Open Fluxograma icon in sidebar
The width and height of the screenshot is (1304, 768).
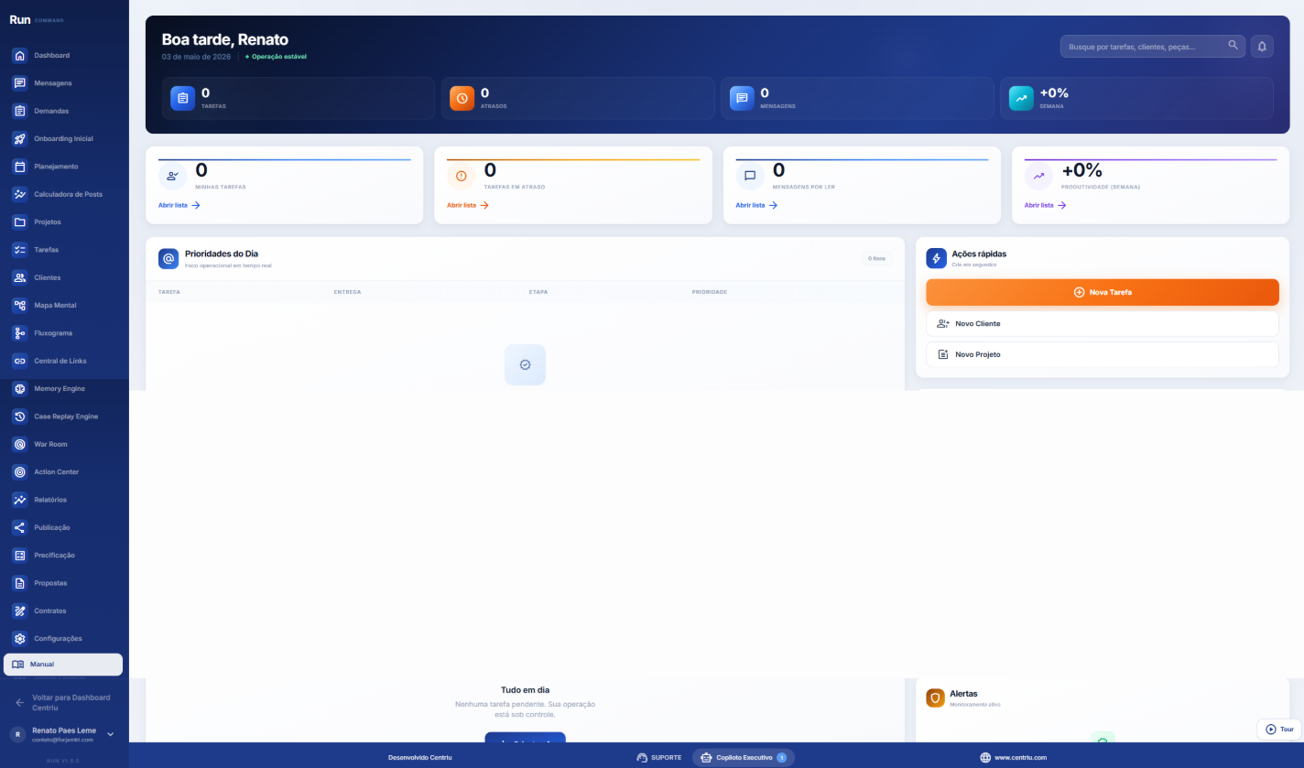(x=19, y=333)
